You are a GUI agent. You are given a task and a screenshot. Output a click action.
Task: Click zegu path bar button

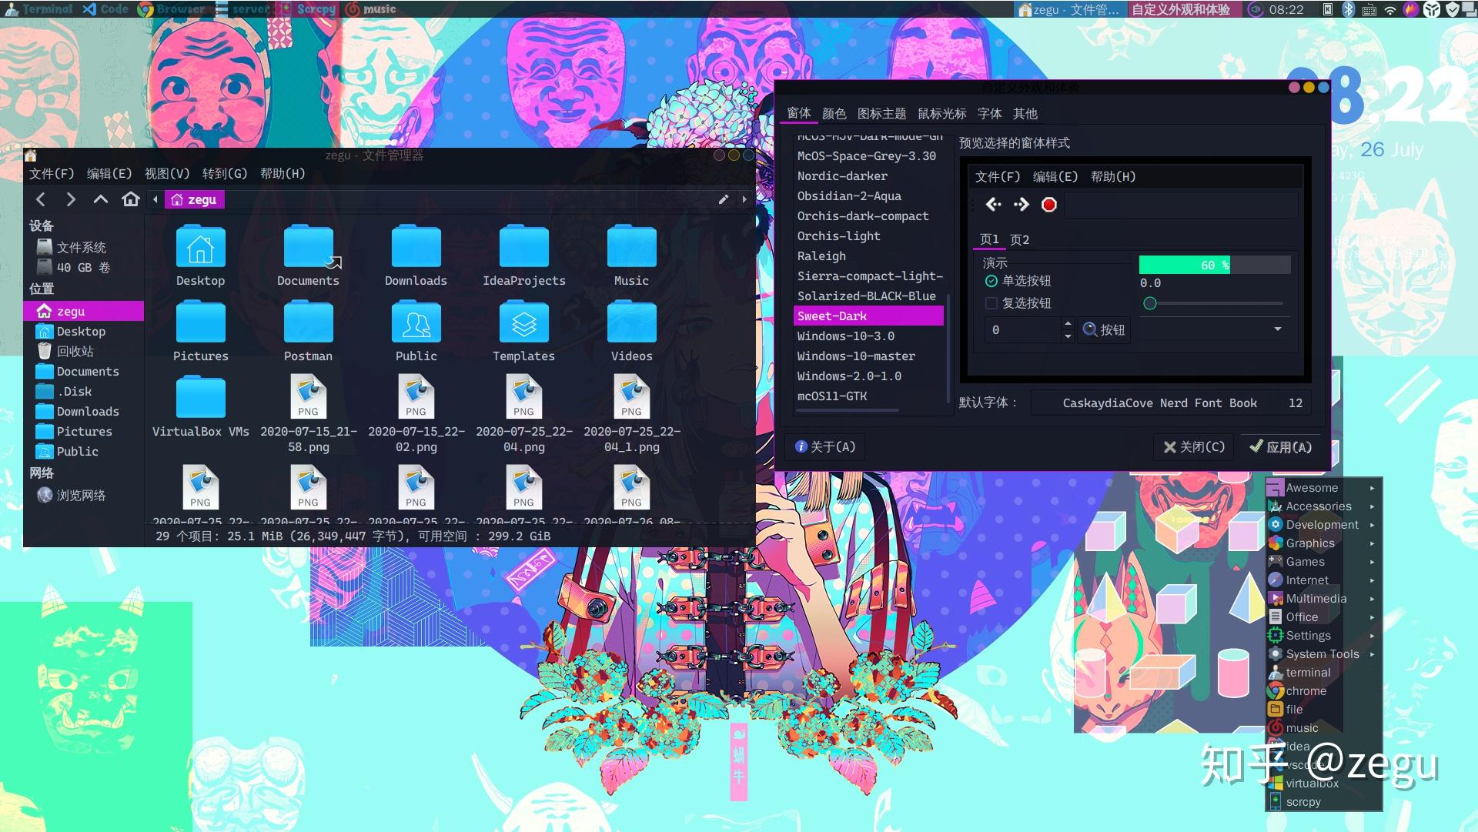click(x=194, y=200)
